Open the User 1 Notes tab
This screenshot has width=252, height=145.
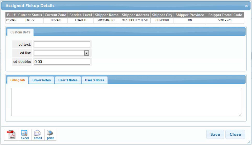[x=68, y=80]
